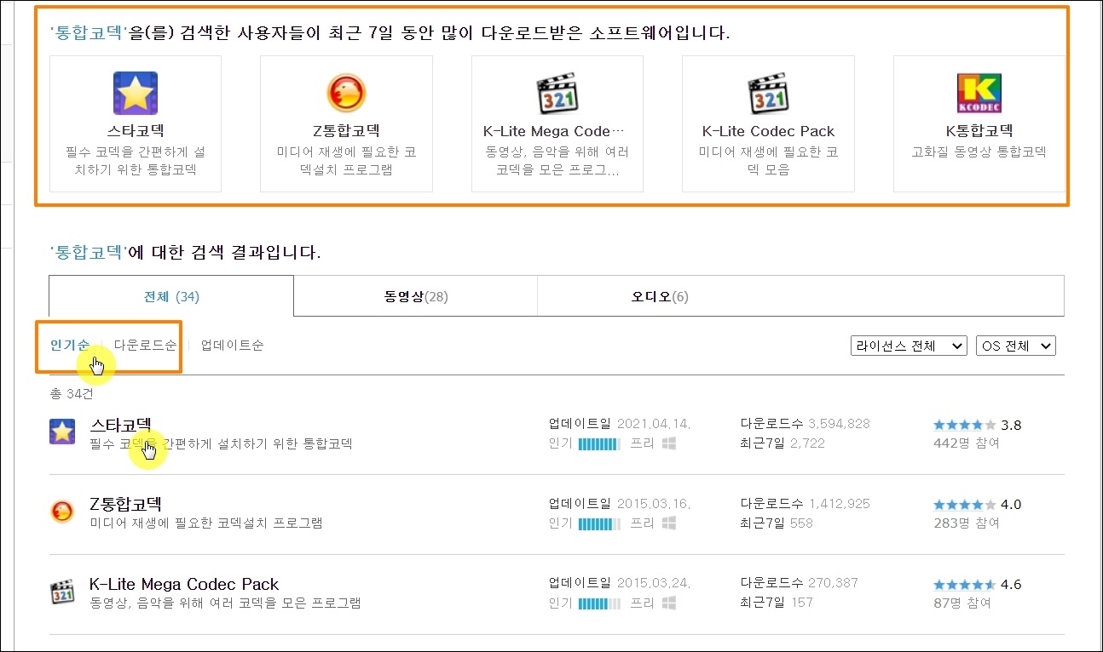
Task: Click the Z통합코덱 icon in top recommendations
Action: pyautogui.click(x=346, y=93)
